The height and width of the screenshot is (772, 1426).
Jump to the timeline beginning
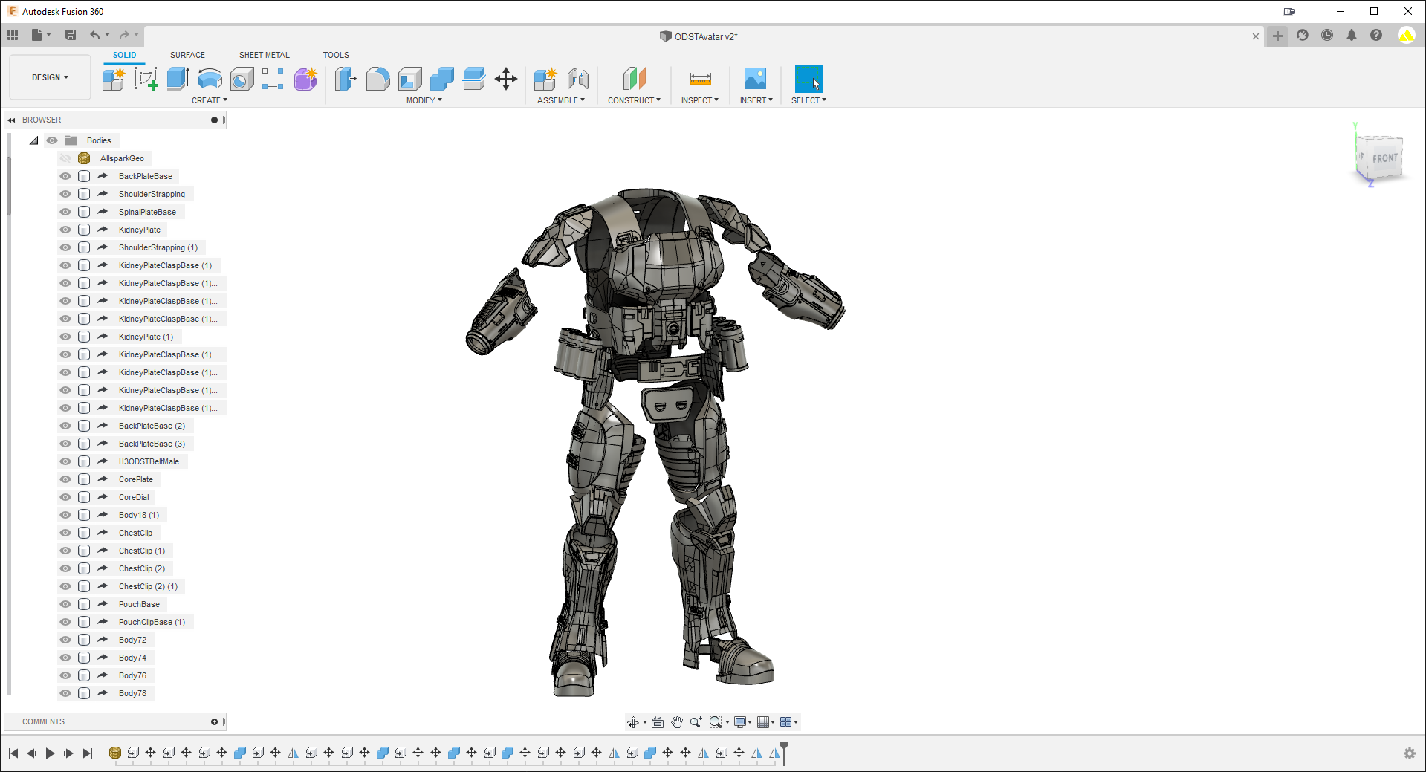13,753
